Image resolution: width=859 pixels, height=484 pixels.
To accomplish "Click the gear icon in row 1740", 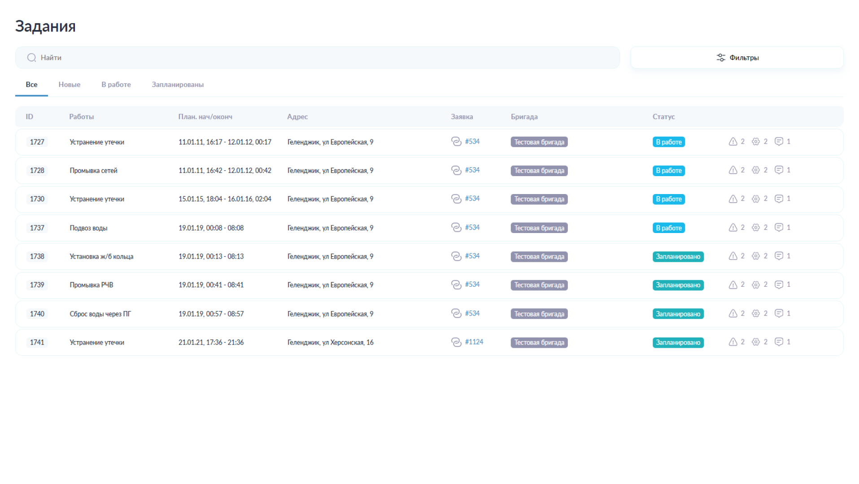I will click(755, 313).
